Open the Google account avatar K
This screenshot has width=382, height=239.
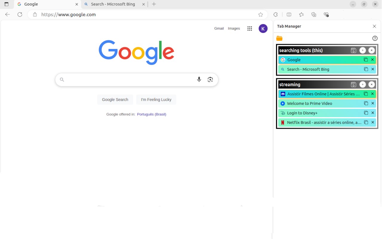(x=263, y=28)
